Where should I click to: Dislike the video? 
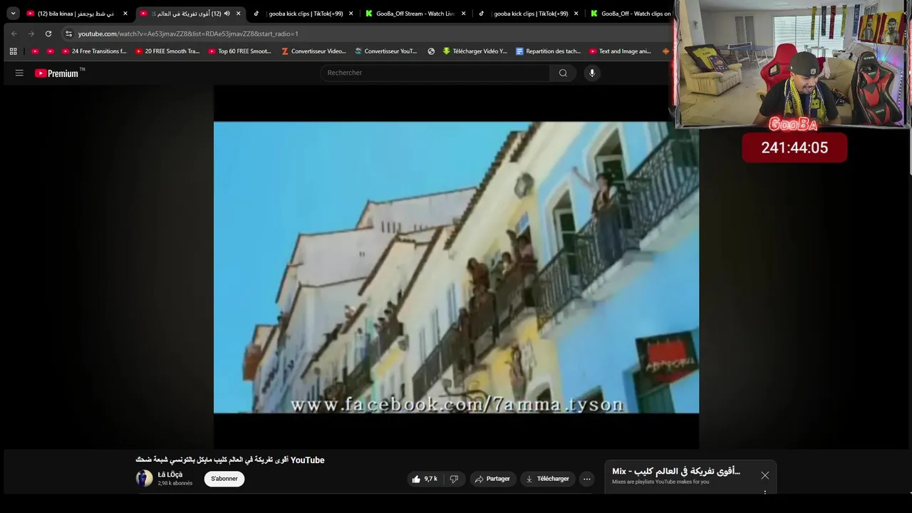click(x=454, y=479)
